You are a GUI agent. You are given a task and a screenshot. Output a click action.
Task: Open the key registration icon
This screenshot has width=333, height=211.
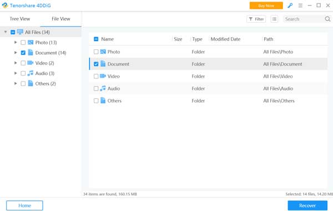[x=290, y=6]
